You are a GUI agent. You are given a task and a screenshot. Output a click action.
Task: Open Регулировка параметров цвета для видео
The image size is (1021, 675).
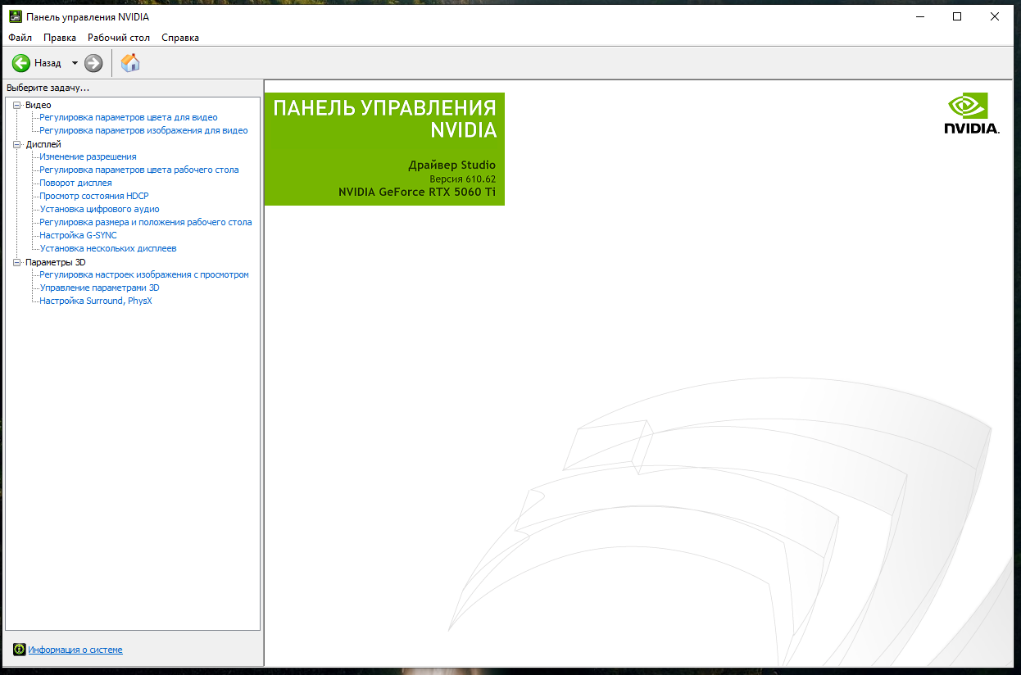pyautogui.click(x=129, y=117)
